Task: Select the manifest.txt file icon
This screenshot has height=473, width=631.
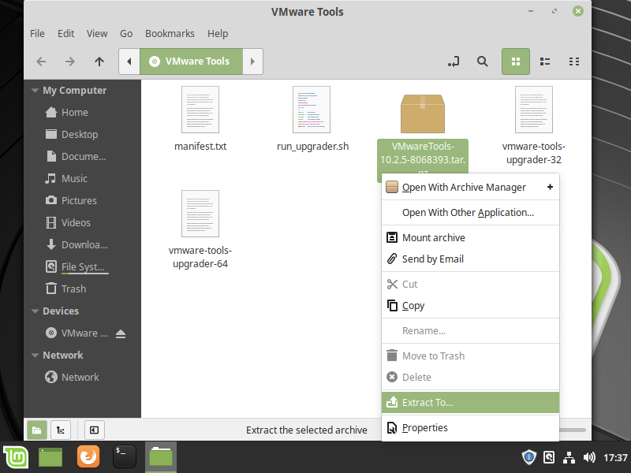Action: pyautogui.click(x=200, y=110)
